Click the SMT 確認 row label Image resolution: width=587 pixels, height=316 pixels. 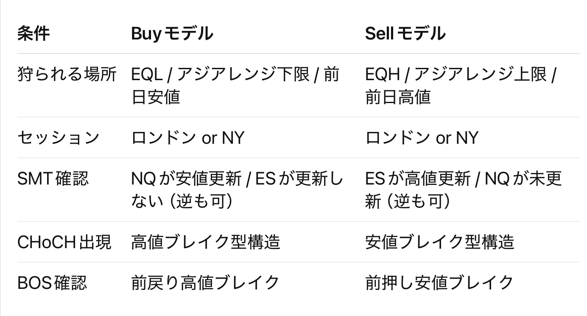coord(53,179)
